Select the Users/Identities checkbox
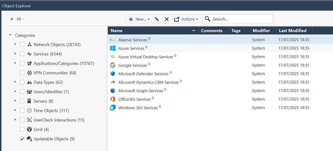The width and height of the screenshot is (333, 151). click(22, 92)
